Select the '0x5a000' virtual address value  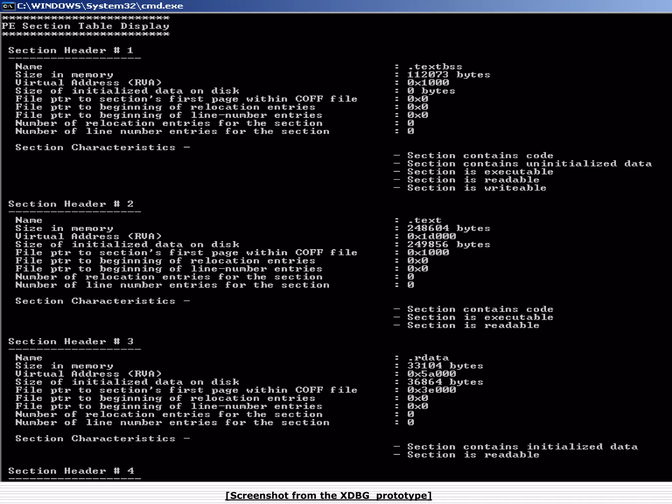pyautogui.click(x=431, y=374)
